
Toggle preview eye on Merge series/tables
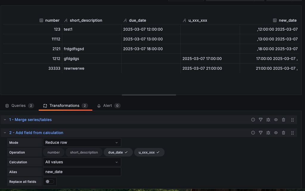tap(275, 119)
